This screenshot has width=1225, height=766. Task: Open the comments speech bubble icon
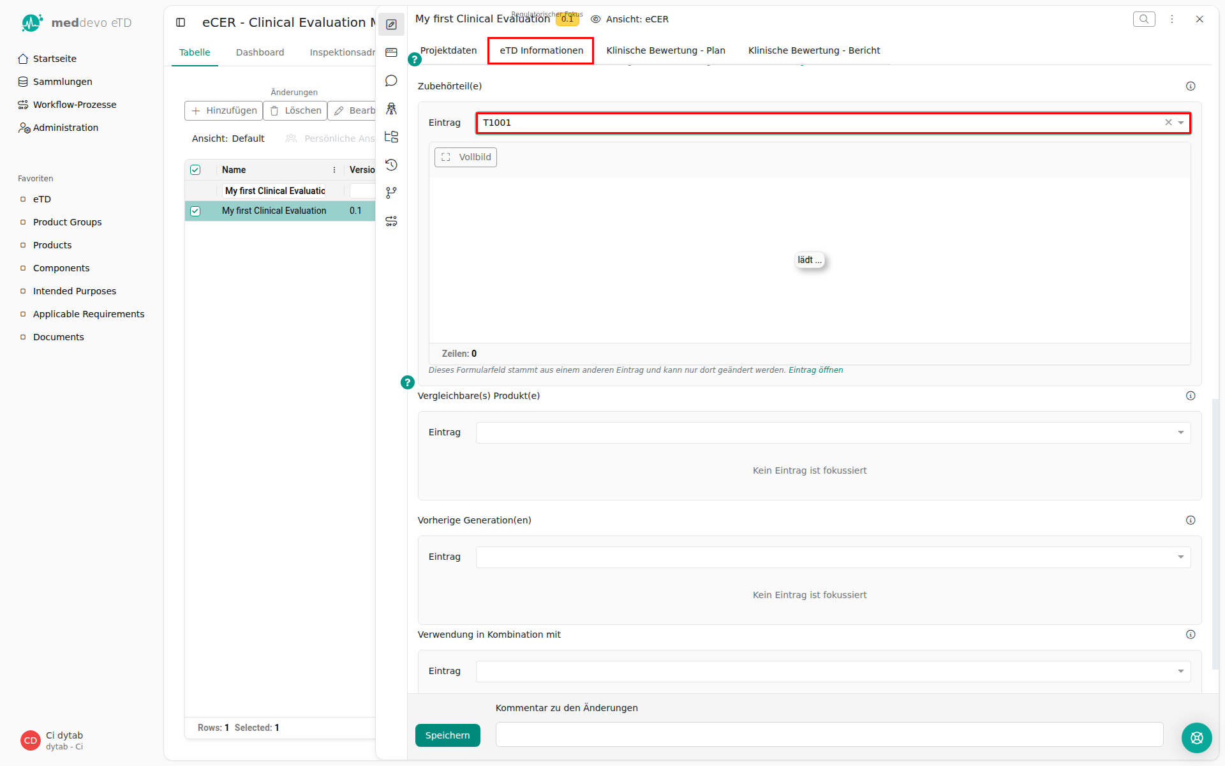click(391, 80)
